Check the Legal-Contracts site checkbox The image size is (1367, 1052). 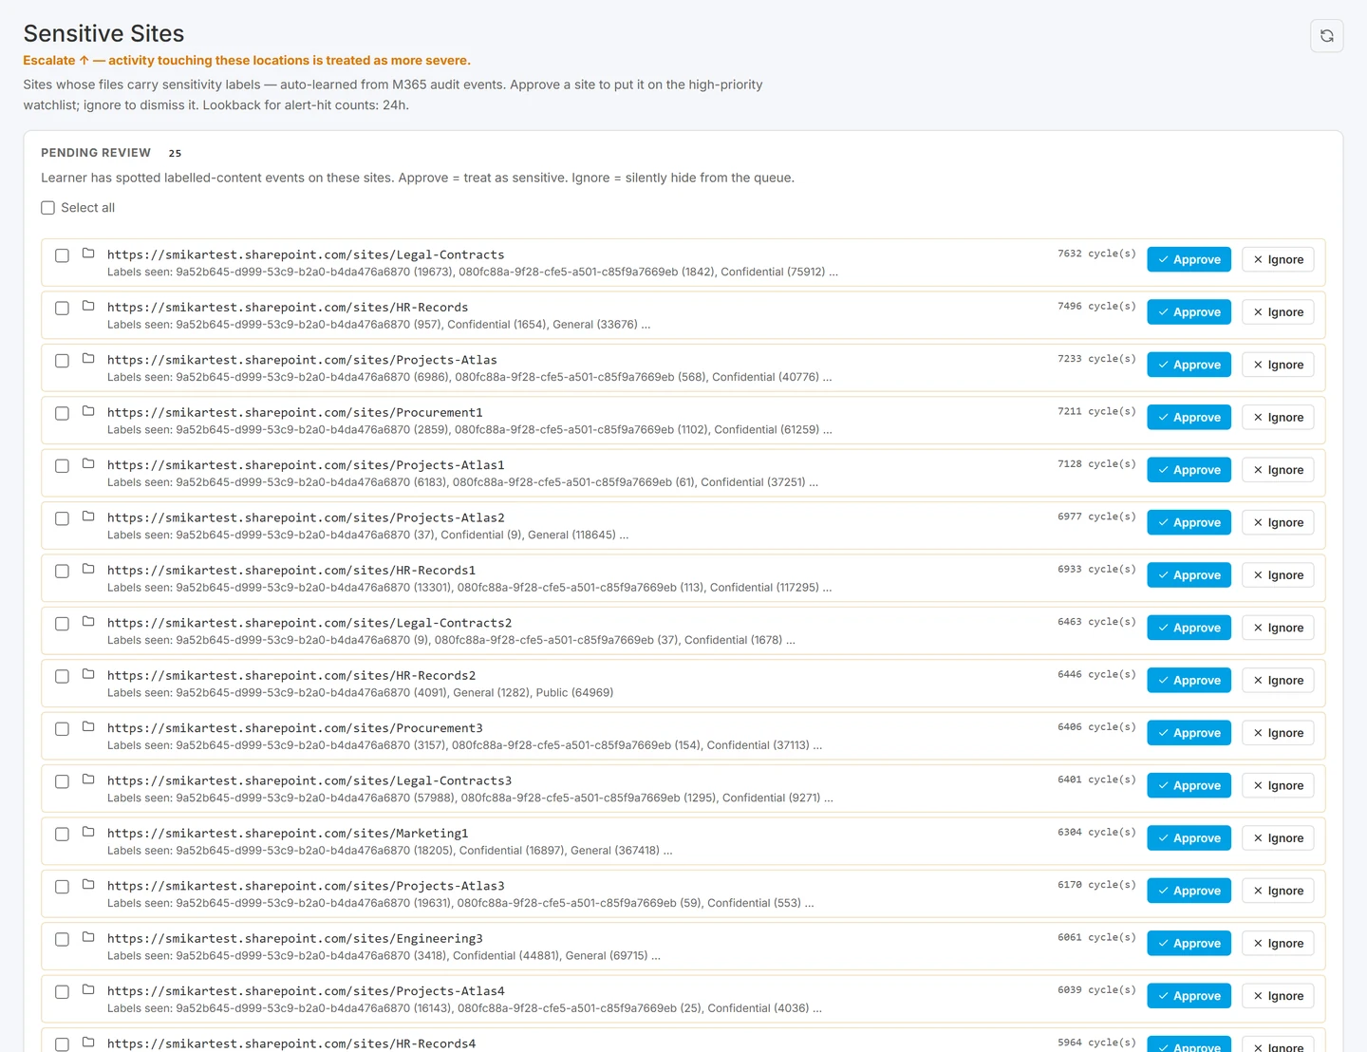pyautogui.click(x=62, y=255)
